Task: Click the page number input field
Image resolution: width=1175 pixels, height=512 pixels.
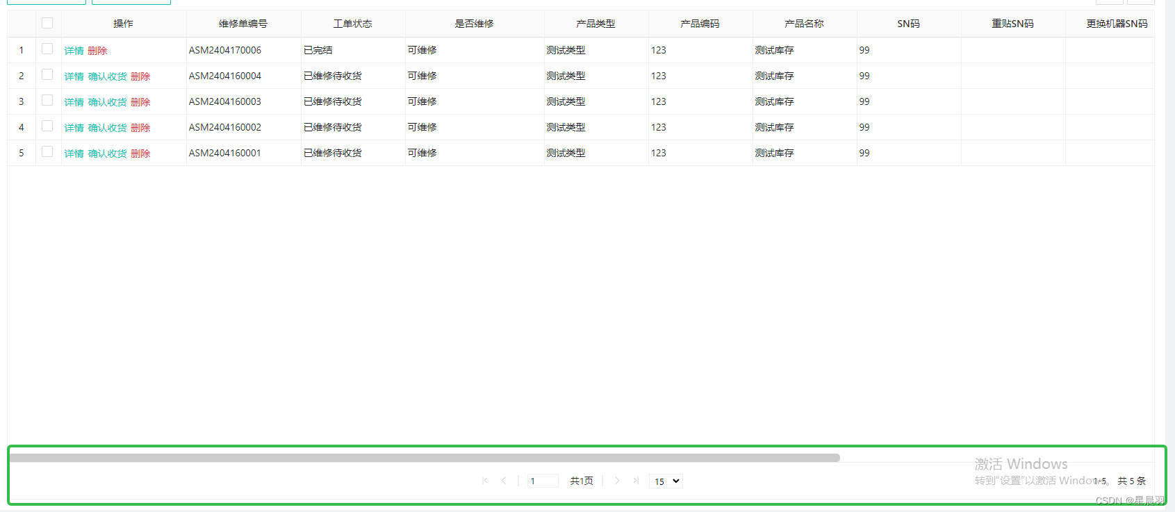Action: 543,481
